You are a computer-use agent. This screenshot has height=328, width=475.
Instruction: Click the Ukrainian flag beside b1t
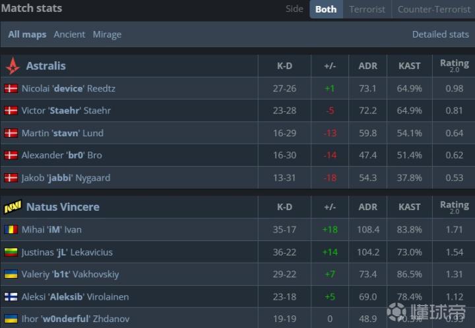pos(11,274)
